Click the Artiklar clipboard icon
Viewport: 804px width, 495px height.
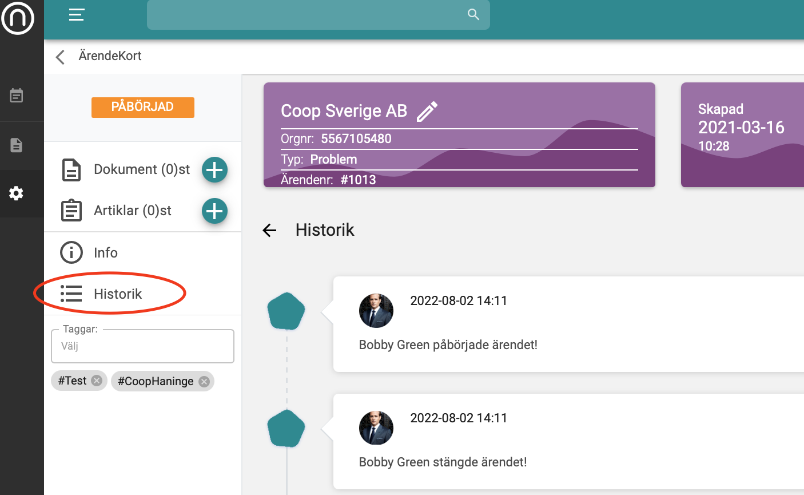[x=71, y=211]
